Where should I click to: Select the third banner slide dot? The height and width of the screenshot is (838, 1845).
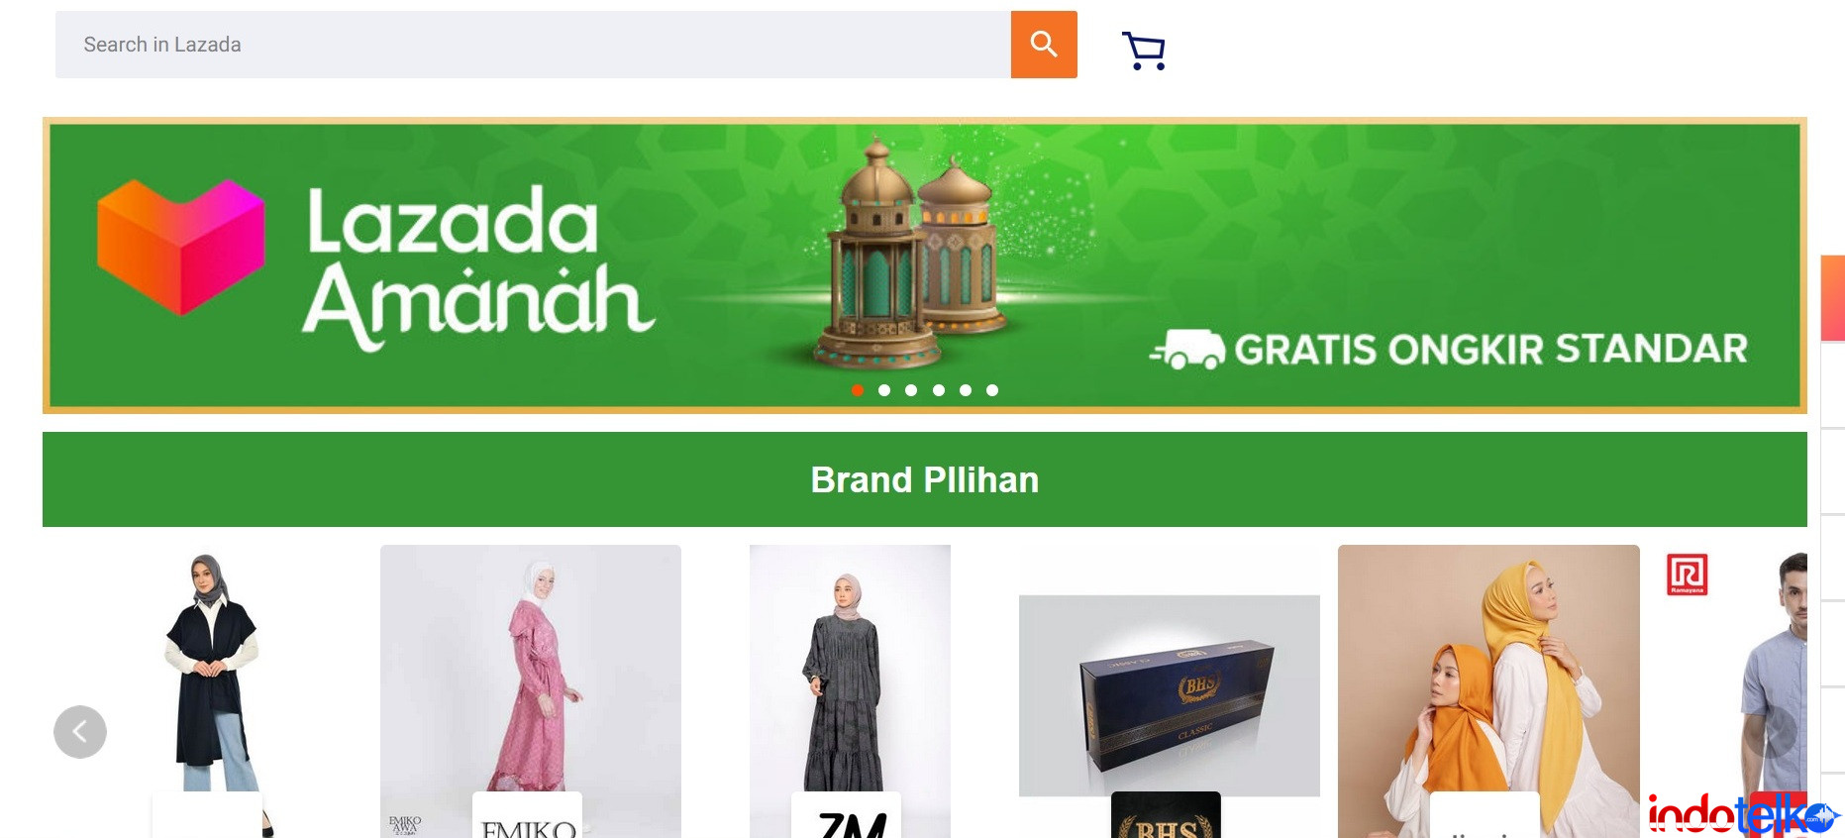point(911,390)
